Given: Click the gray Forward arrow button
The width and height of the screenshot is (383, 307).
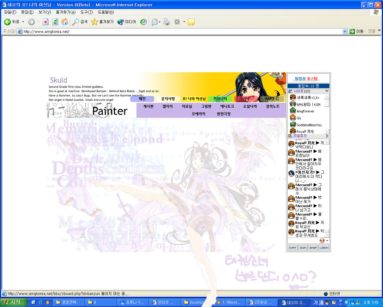Looking at the screenshot, I should (x=31, y=22).
